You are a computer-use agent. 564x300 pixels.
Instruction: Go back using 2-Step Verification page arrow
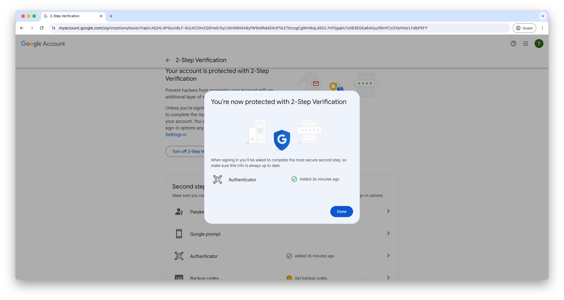(168, 60)
